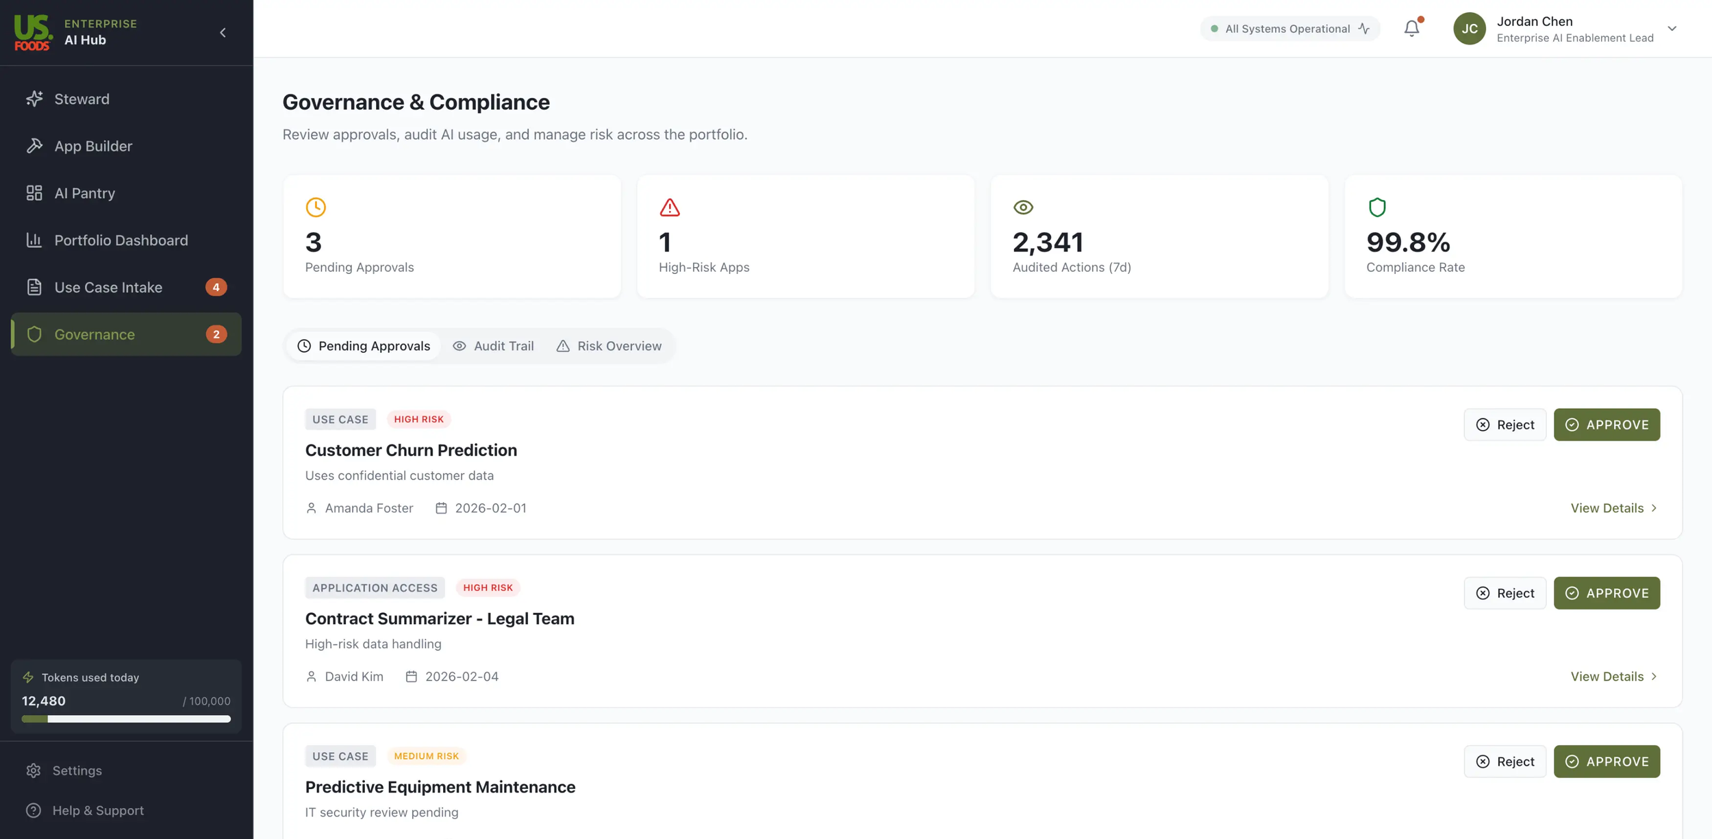Click the systems status activity icon

coord(1365,28)
